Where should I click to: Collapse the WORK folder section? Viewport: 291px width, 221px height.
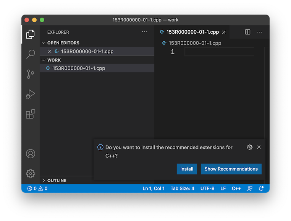[x=97, y=60]
